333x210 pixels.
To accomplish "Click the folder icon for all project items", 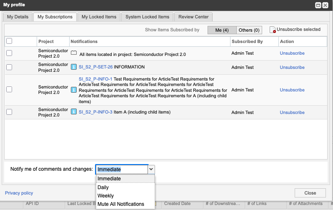I will point(74,53).
